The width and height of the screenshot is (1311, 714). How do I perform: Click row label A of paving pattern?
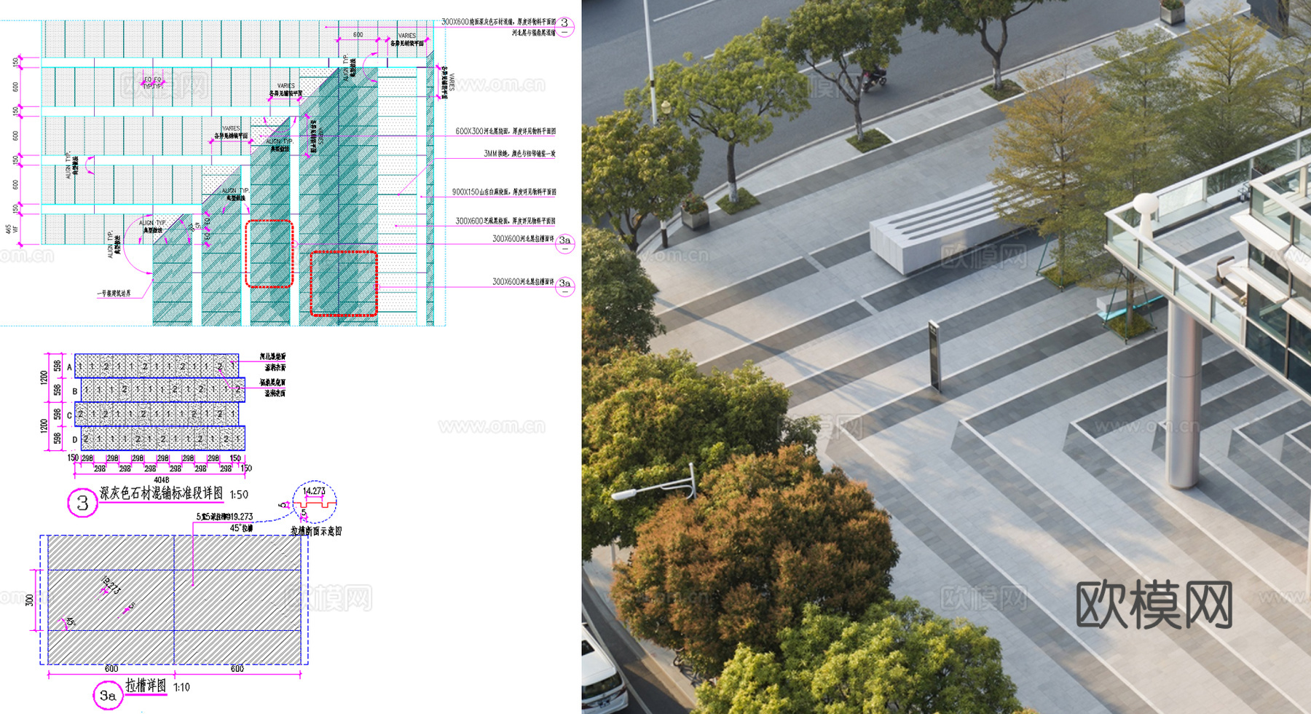point(70,367)
